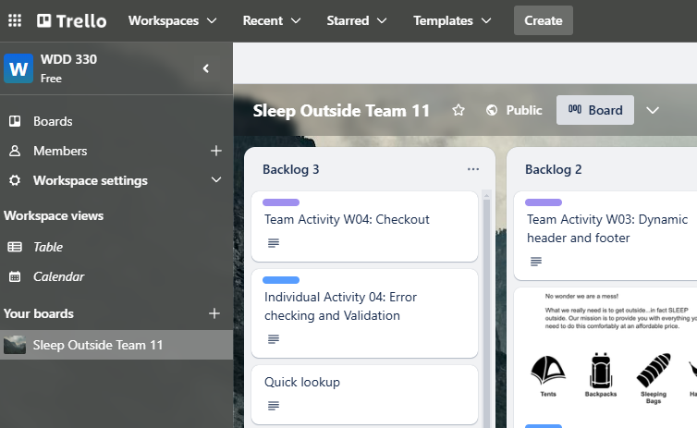Click the Members person icon
The image size is (697, 428).
tap(15, 151)
